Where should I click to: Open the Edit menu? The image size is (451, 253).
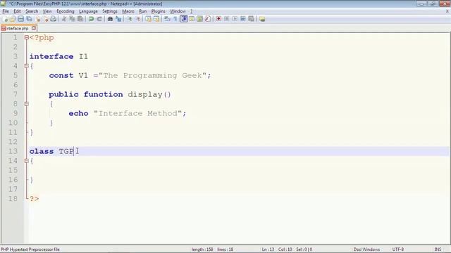tap(17, 11)
